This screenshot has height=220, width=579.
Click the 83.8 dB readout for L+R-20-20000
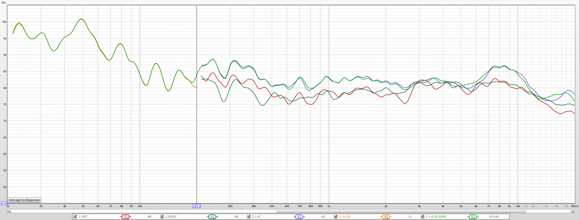click(494, 217)
